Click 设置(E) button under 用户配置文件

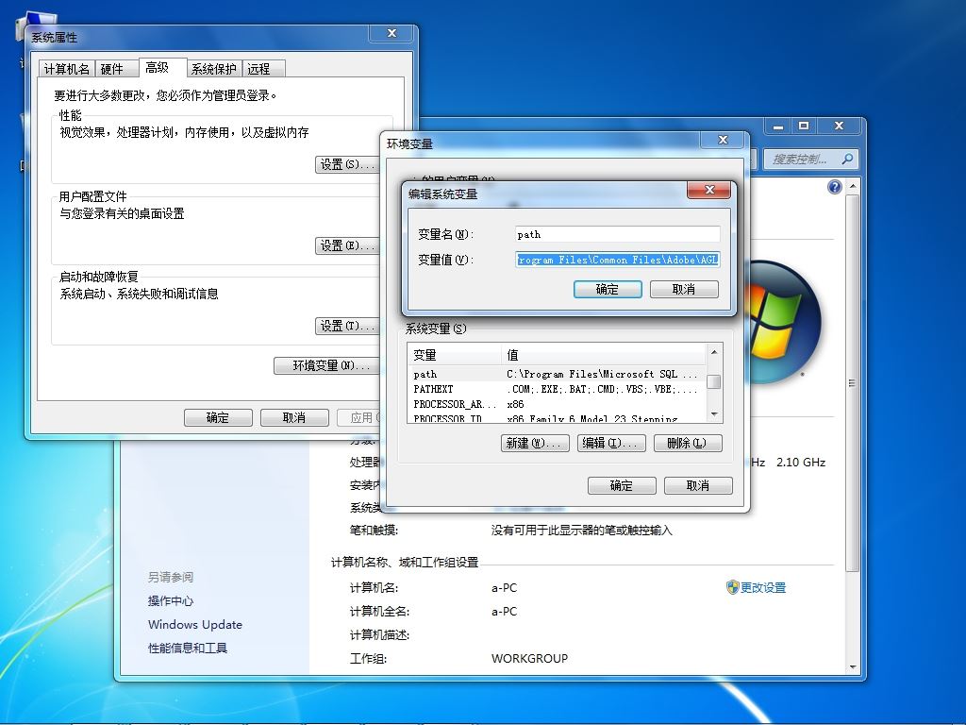(347, 245)
